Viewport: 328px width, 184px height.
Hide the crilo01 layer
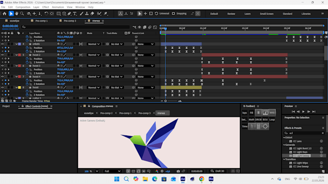pyautogui.click(x=2, y=44)
